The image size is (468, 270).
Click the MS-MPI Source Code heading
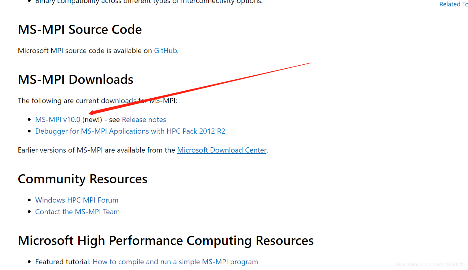[80, 30]
